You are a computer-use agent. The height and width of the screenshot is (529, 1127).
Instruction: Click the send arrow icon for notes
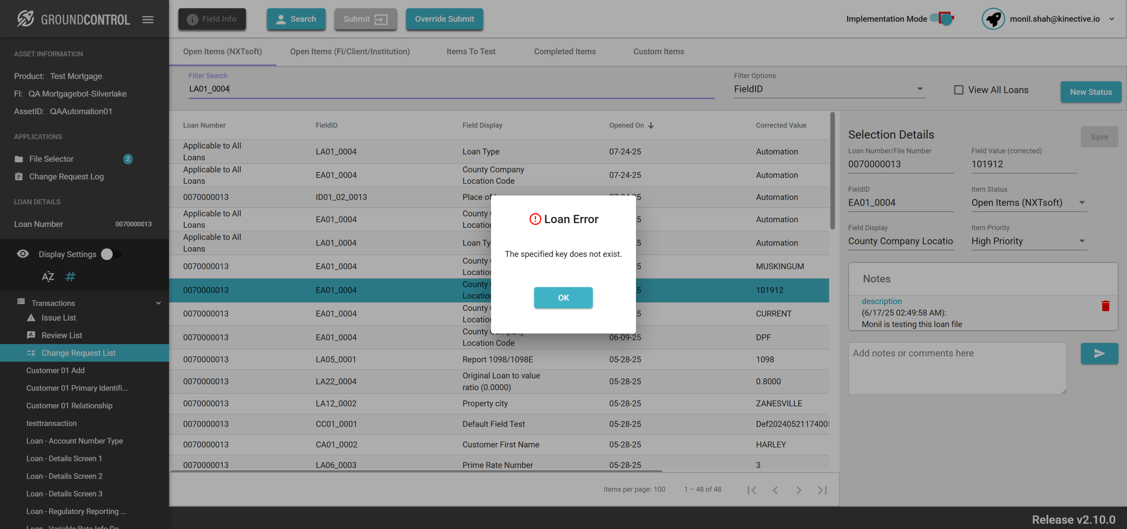pos(1099,353)
